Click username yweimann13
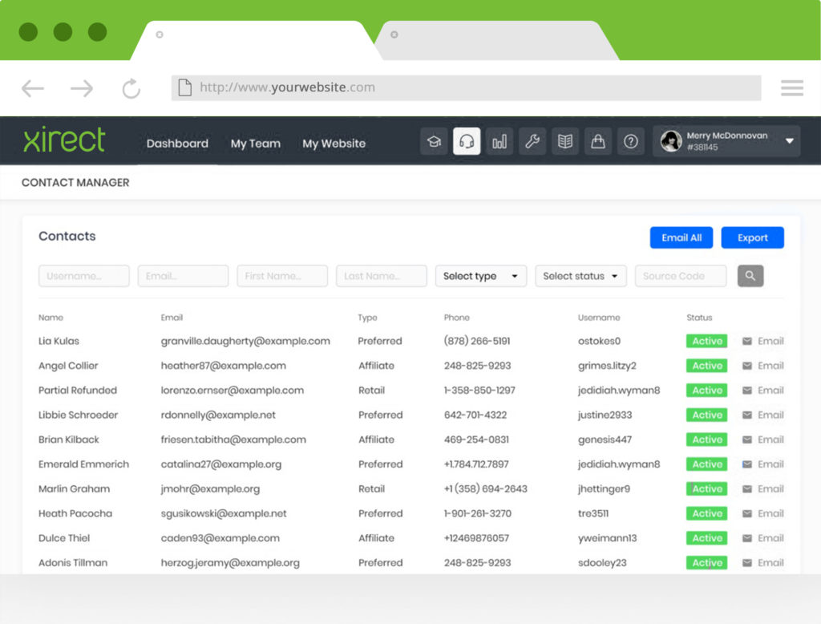Screen dimensions: 821x624 (x=608, y=538)
